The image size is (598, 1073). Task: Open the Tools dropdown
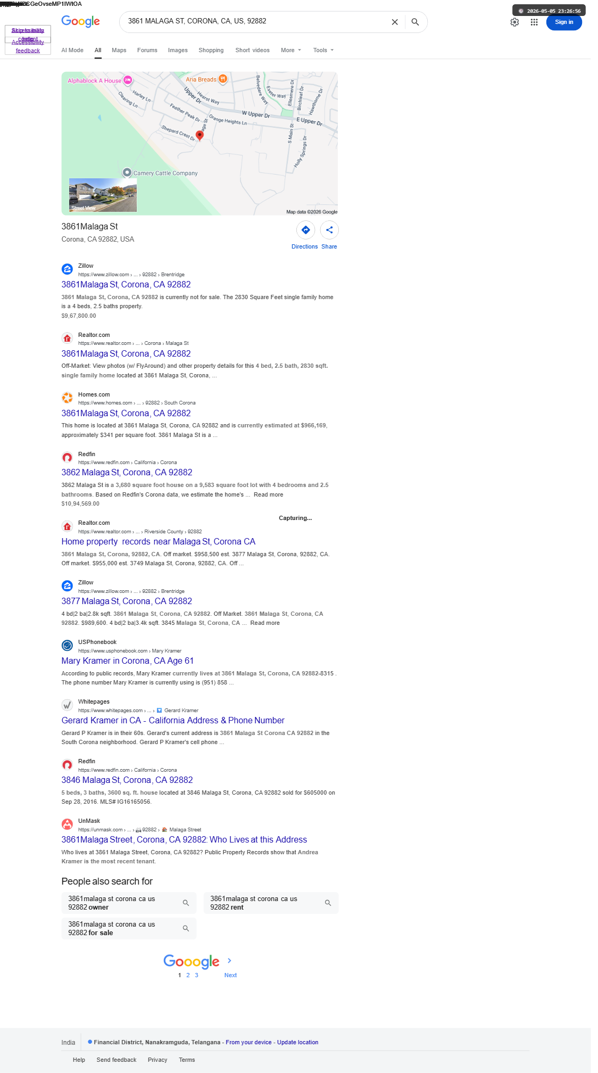coord(323,50)
